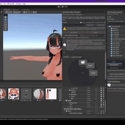Click the last action icon on the Tail row
This screenshot has height=125, width=125.
pos(103,105)
